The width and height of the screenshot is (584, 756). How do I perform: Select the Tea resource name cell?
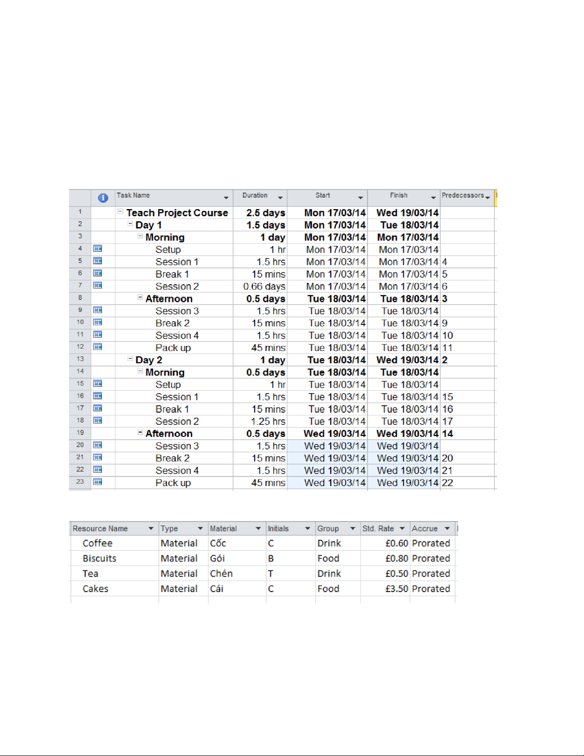[114, 574]
